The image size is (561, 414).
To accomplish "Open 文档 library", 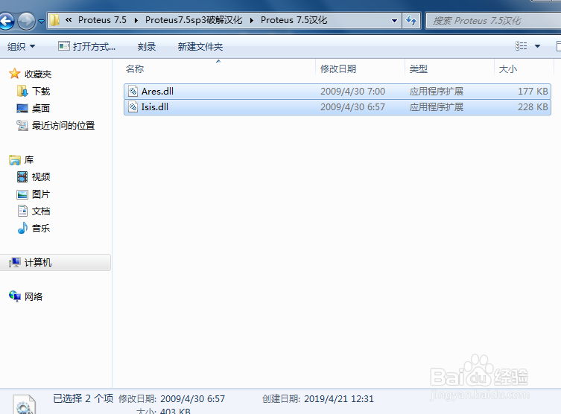I will (41, 211).
